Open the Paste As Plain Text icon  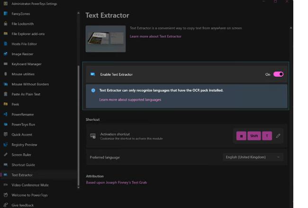(6, 94)
